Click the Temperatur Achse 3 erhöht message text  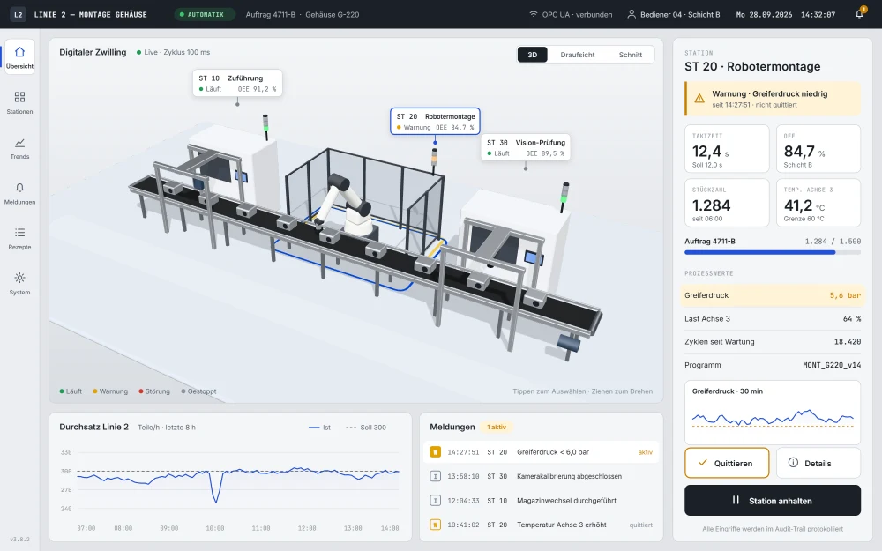click(x=561, y=525)
